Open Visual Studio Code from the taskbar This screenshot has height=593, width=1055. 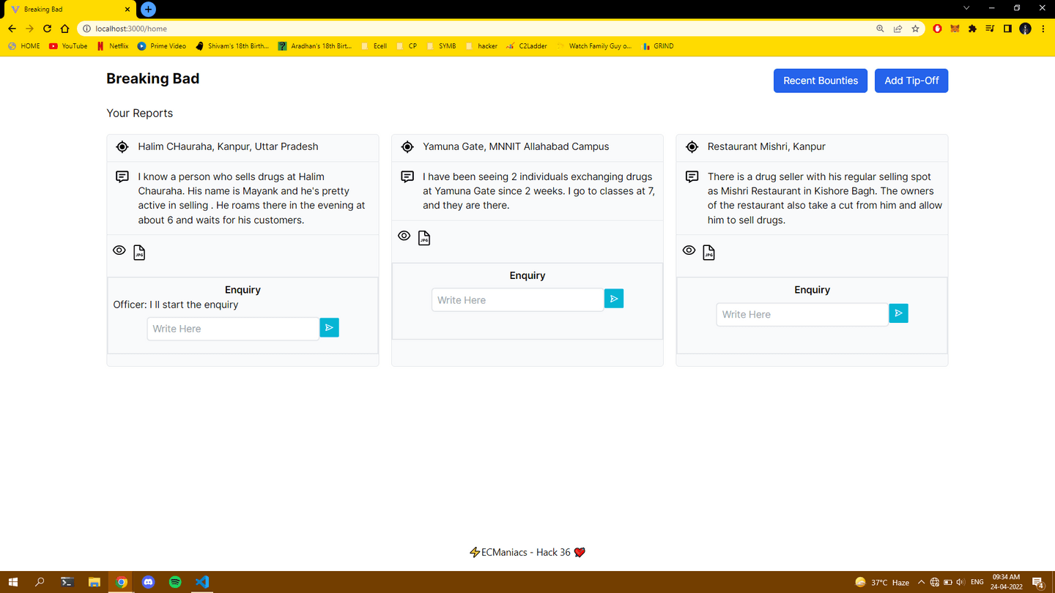pos(202,582)
